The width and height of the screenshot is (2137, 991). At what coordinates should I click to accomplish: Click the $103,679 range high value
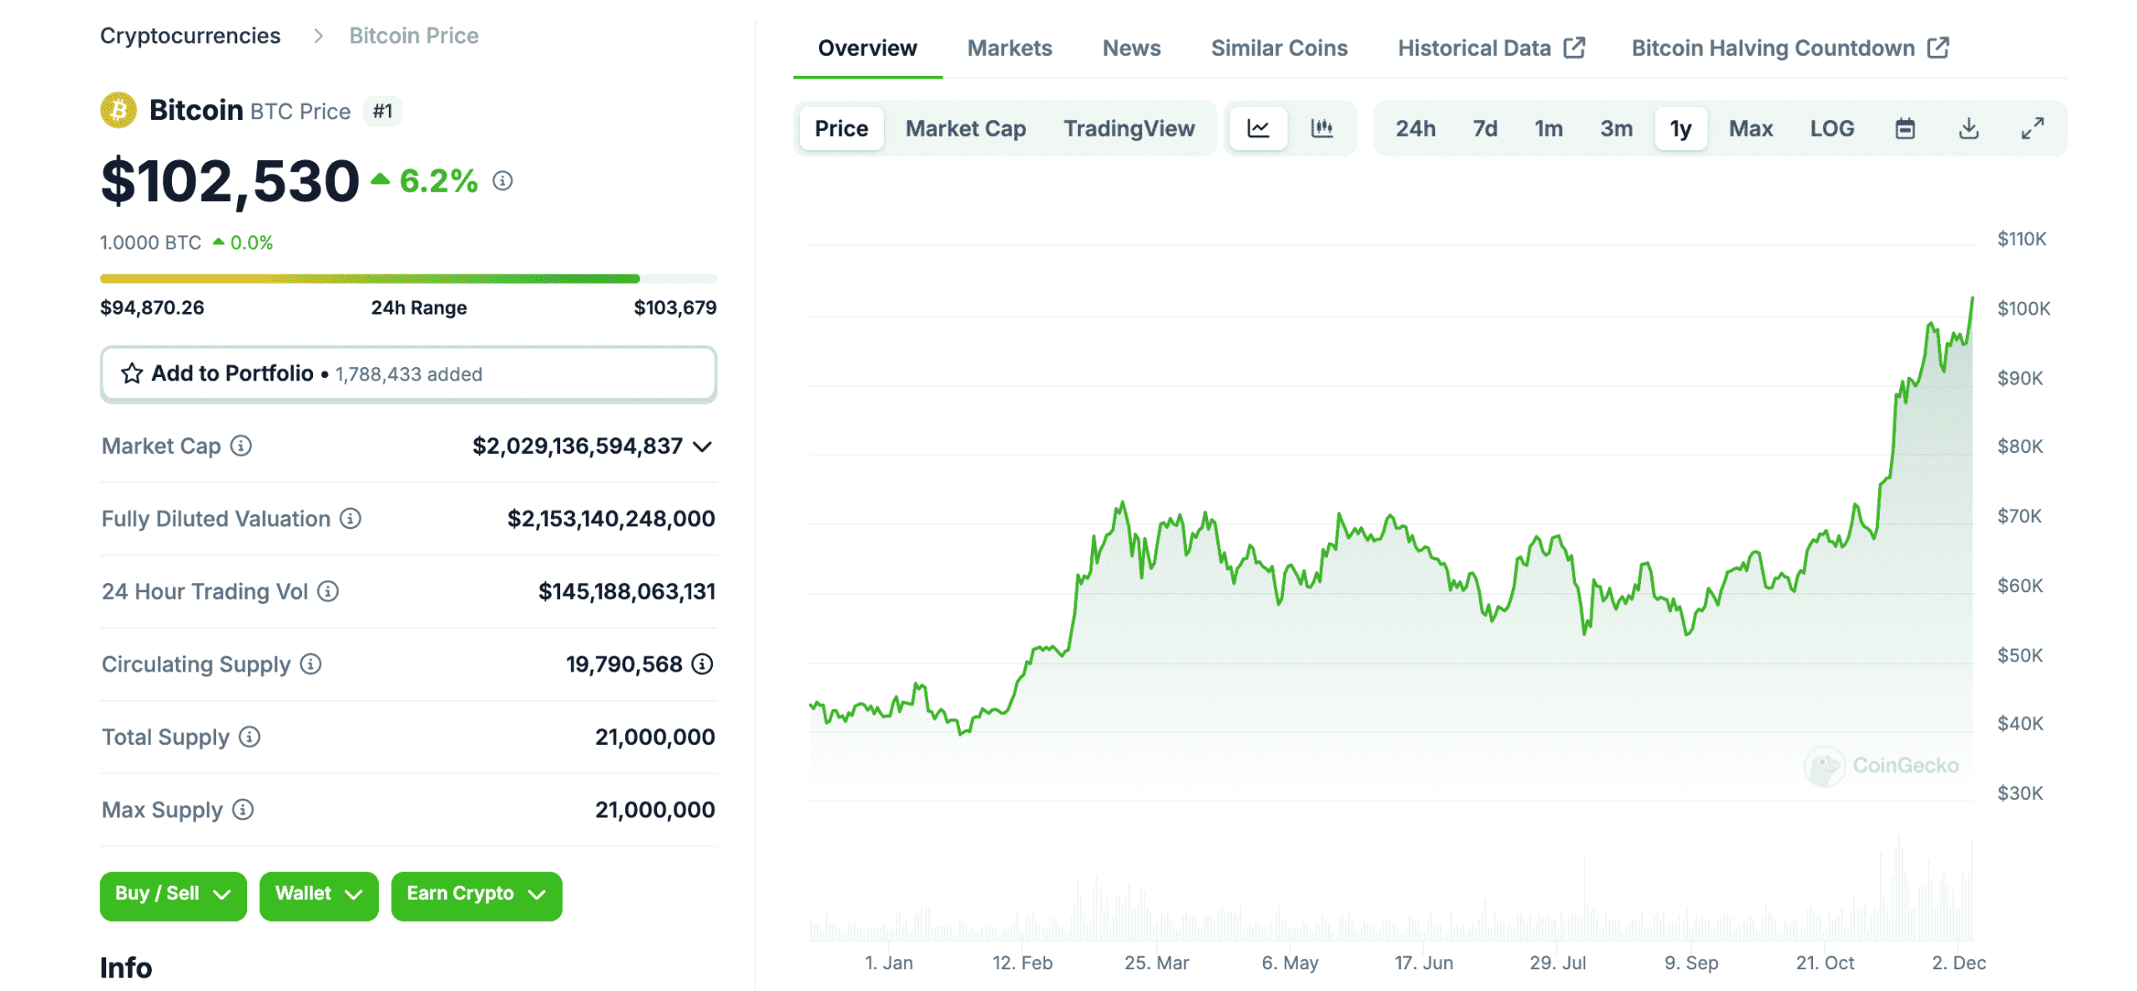point(674,307)
